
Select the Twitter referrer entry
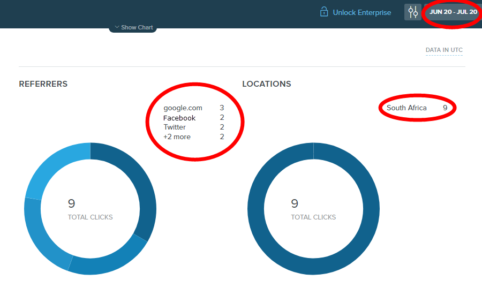click(x=175, y=127)
